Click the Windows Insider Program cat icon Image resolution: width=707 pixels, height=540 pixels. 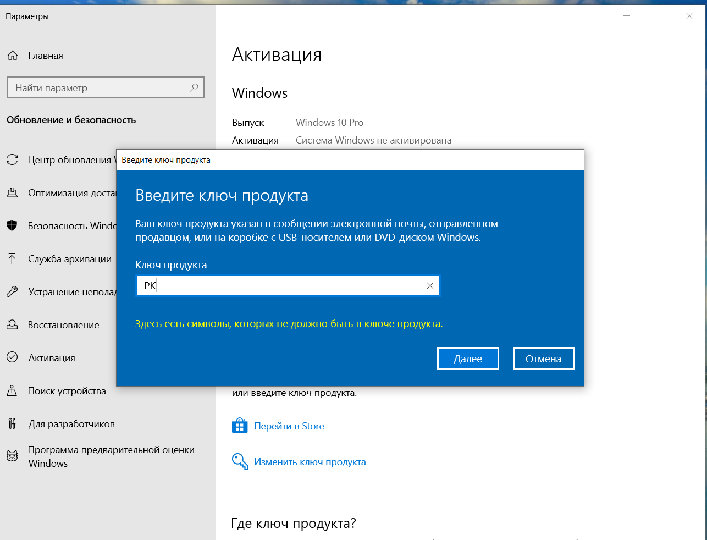(12, 456)
